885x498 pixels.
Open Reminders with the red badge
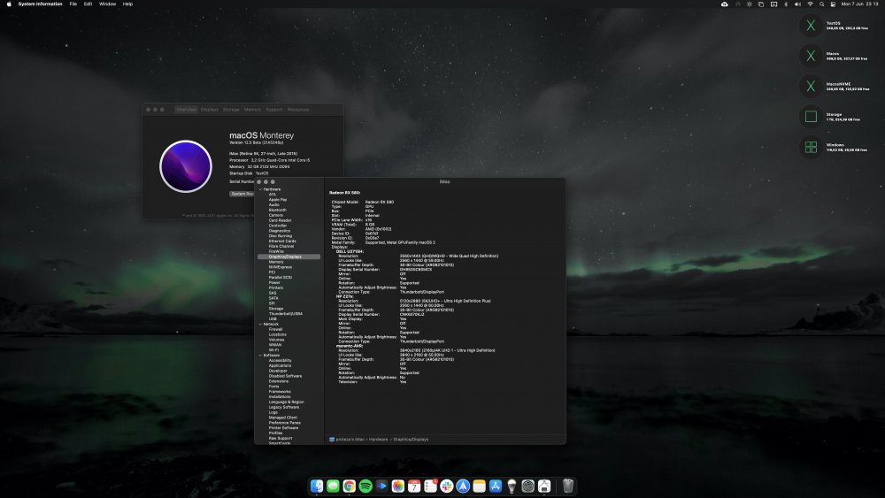tap(431, 486)
